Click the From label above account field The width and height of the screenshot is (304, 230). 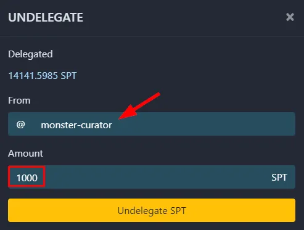pos(19,101)
